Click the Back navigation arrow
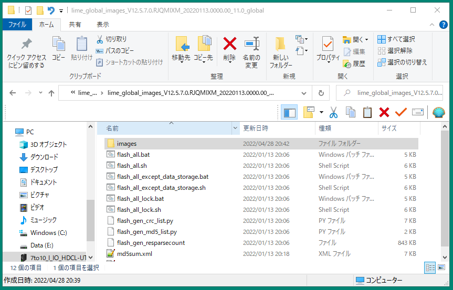Viewport: 453px width, 290px height. click(x=13, y=93)
